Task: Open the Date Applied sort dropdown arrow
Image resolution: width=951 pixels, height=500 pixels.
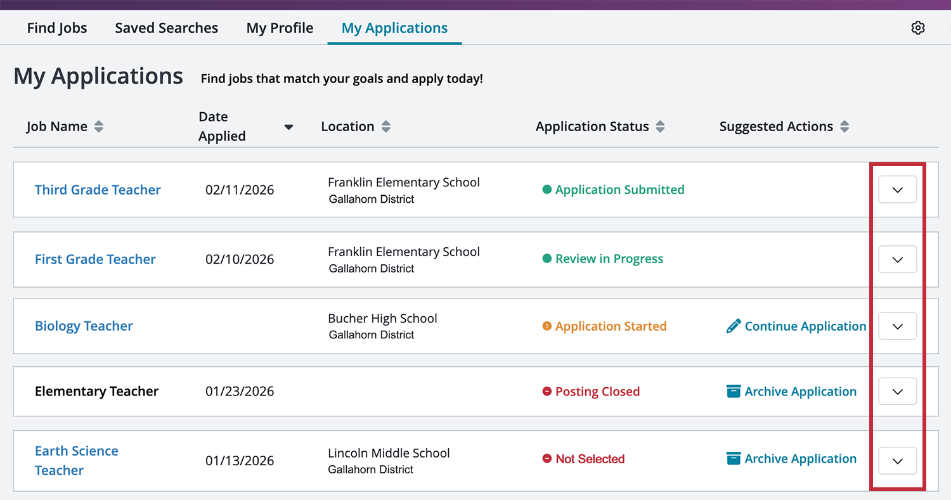Action: click(288, 126)
